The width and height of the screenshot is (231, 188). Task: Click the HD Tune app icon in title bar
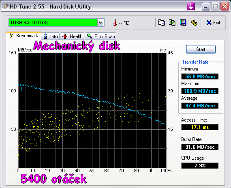5,6
